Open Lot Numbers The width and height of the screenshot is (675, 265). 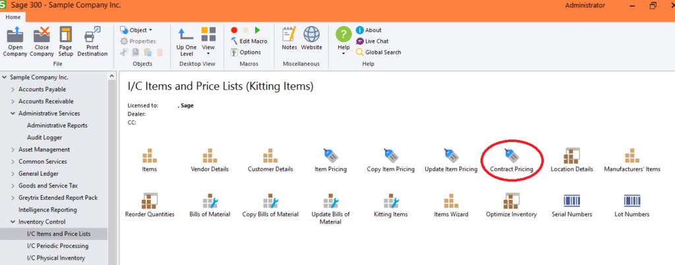click(632, 205)
